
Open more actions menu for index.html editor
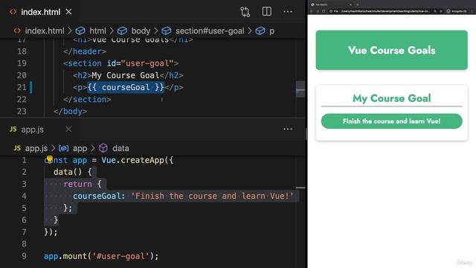pos(288,12)
